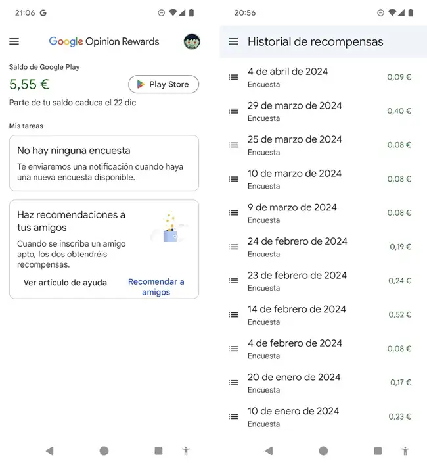Tap the list icon for 20 de enero de 2024
Screen dimensions: 427x463
click(x=233, y=383)
